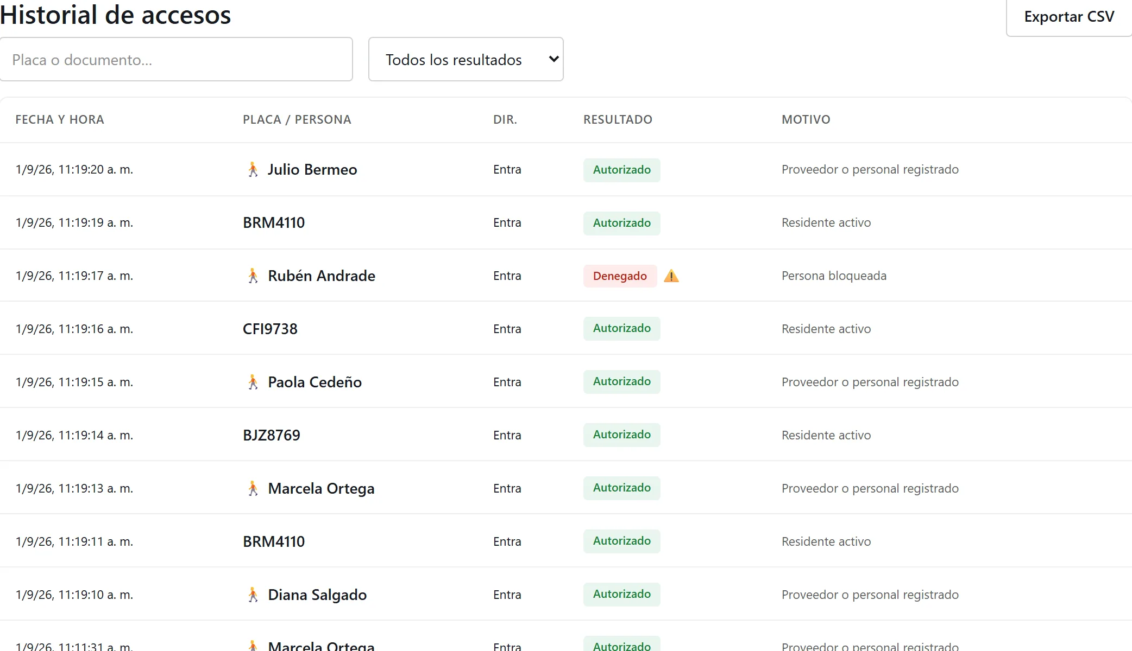1132x651 pixels.
Task: Select the Rubén Andrade name
Action: [322, 276]
